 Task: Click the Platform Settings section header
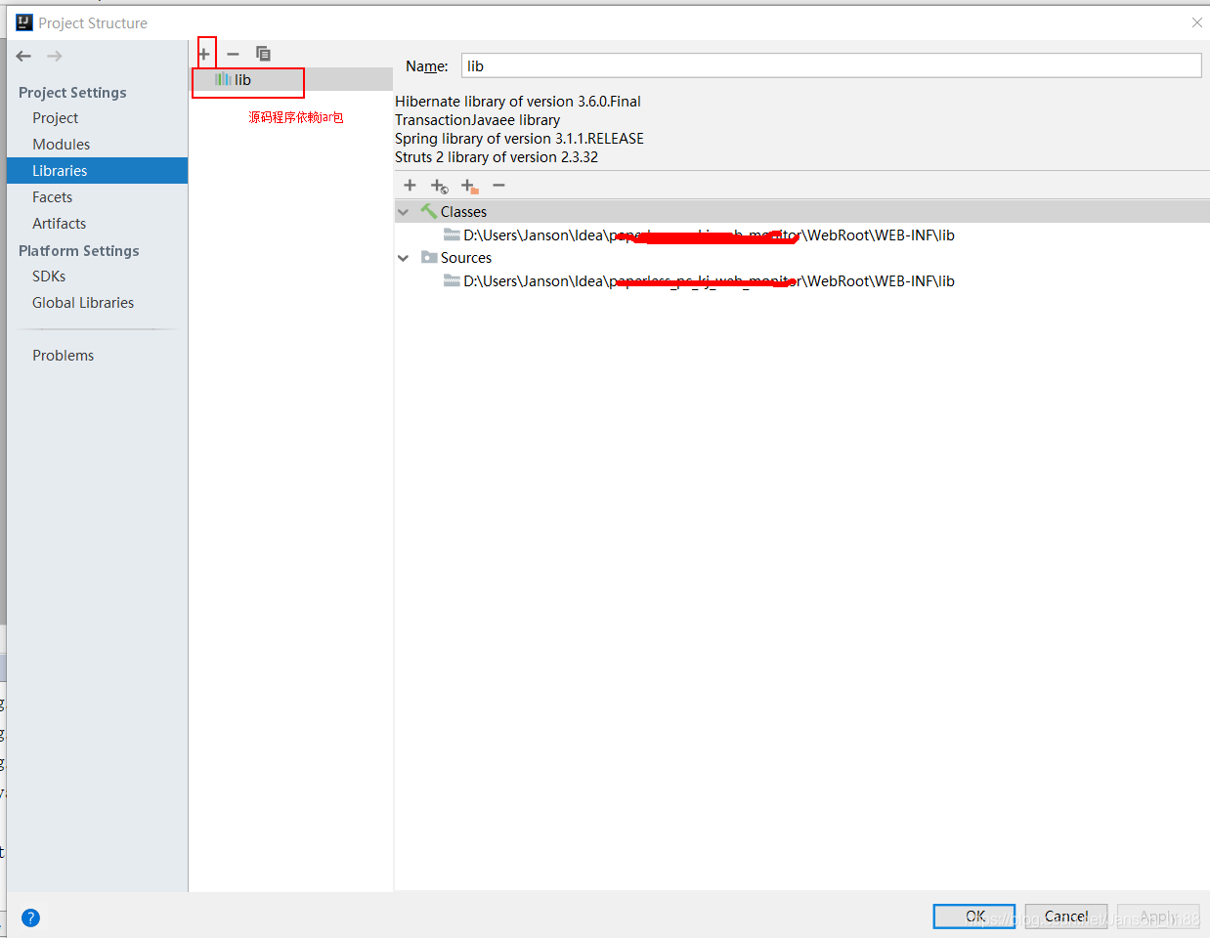coord(79,251)
